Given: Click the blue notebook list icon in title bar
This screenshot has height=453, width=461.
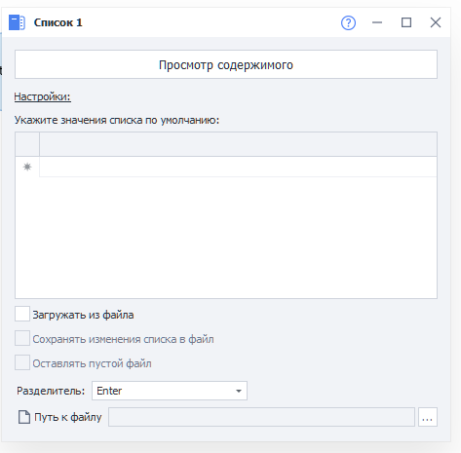Looking at the screenshot, I should tap(17, 22).
